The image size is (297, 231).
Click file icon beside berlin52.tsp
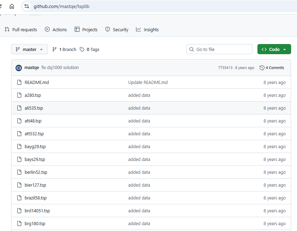19,172
